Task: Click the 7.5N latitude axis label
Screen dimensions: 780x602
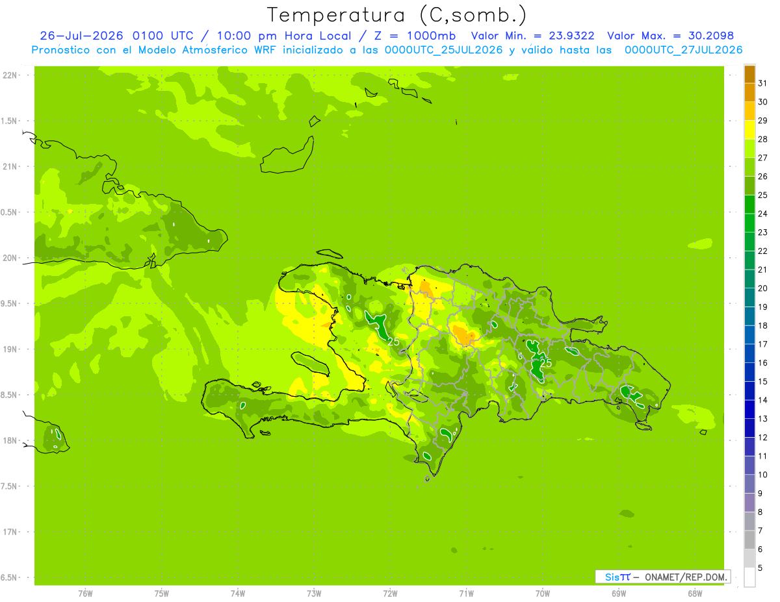Action: [x=10, y=486]
